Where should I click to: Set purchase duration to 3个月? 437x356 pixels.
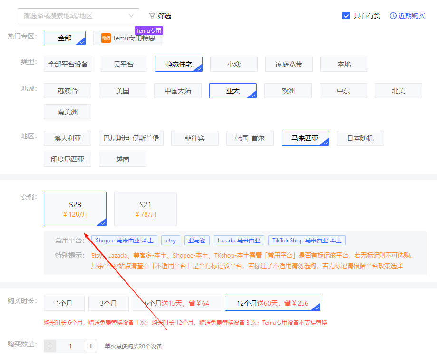(109, 303)
